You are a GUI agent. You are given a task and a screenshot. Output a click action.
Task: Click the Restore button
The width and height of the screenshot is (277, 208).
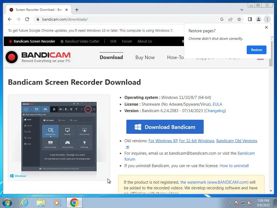[256, 50]
